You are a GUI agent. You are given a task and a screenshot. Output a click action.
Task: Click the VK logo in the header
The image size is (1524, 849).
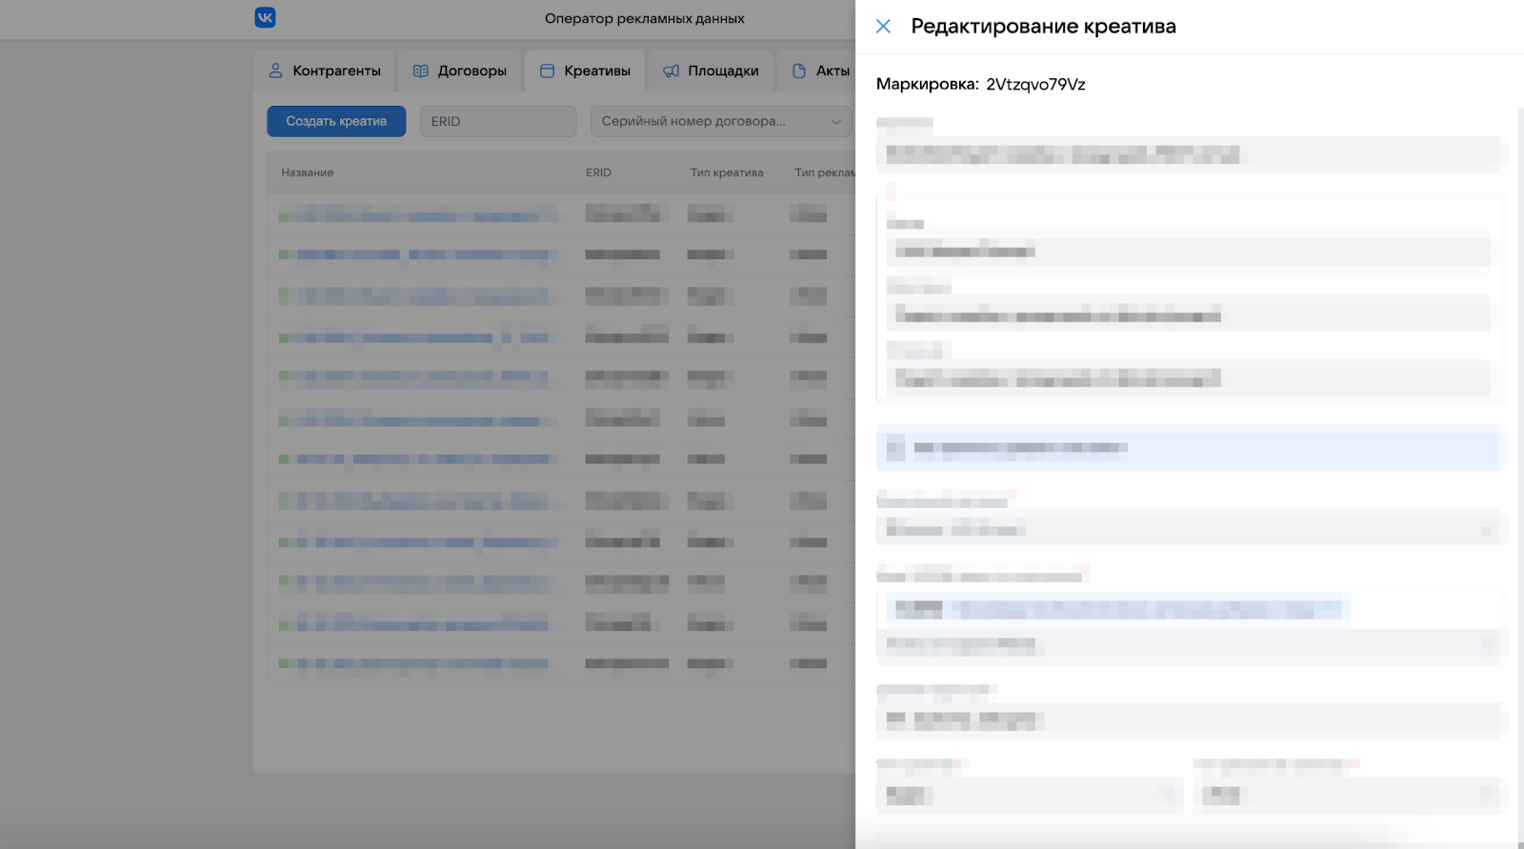click(265, 17)
